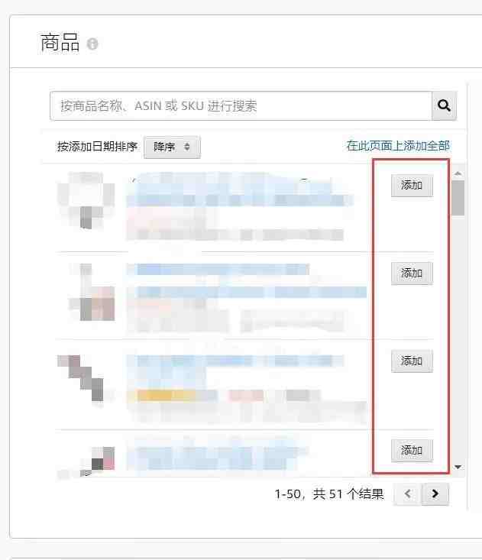Go to previous results page arrow
The height and width of the screenshot is (560, 482).
click(x=408, y=494)
